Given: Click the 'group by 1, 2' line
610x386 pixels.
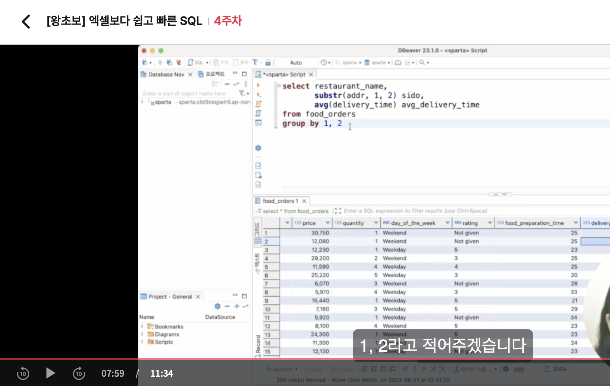Looking at the screenshot, I should tap(312, 123).
